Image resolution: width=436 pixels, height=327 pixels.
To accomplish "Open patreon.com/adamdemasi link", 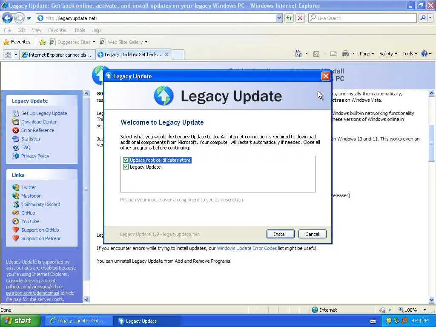I will 32,293.
